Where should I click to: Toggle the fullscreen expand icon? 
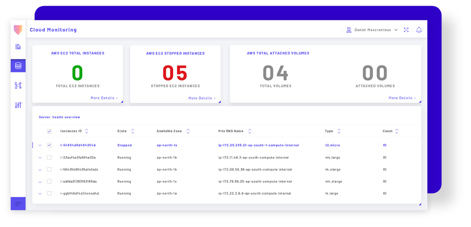[406, 30]
